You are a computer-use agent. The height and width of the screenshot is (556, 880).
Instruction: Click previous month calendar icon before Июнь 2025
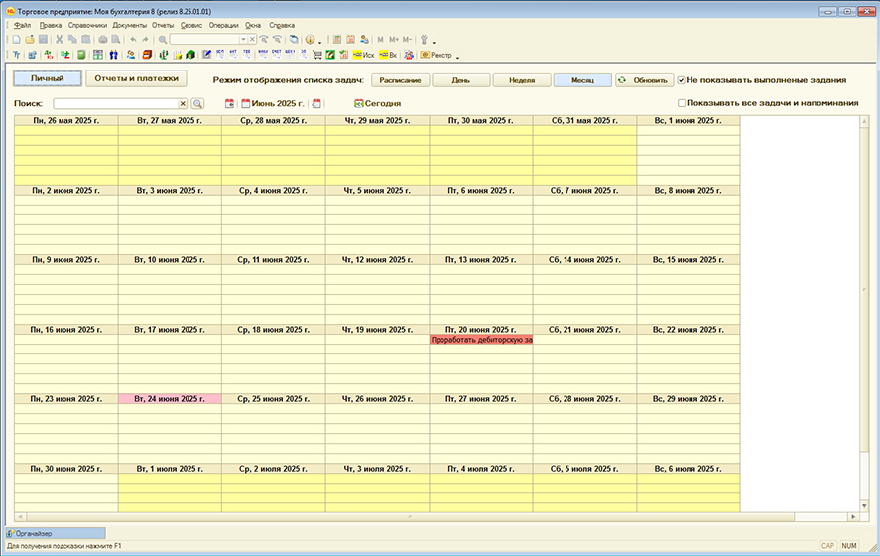(x=229, y=103)
